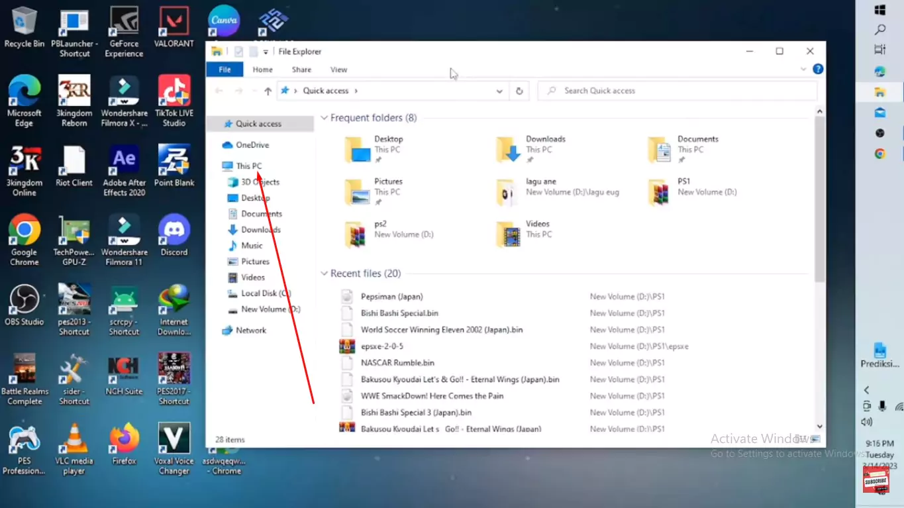Open volume speaker icon in system tray
Image resolution: width=904 pixels, height=508 pixels.
[866, 422]
